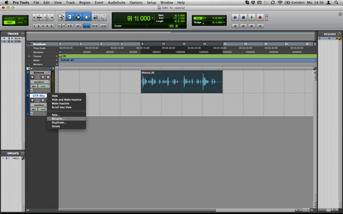
Task: Choose Delete from context menu
Action: tap(66, 126)
